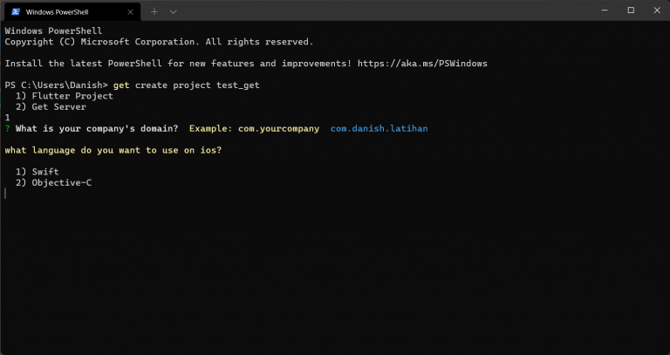Close the terminal window

655,10
